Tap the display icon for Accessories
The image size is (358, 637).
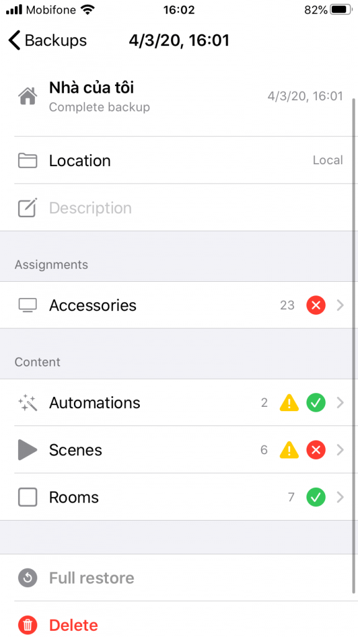point(27,305)
